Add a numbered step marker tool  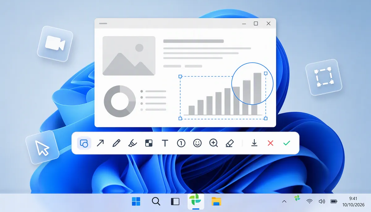pos(181,143)
